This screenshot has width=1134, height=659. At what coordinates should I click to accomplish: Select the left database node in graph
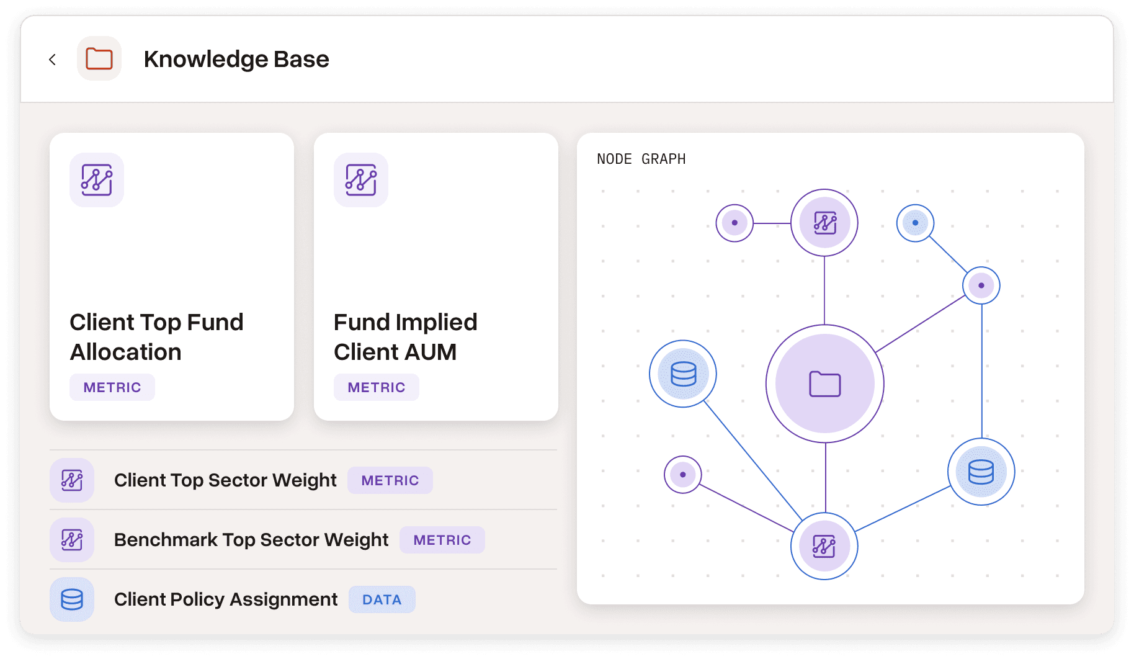[683, 374]
